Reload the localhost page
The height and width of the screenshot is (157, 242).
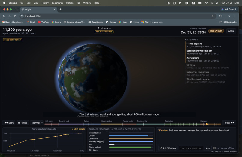[x=15, y=16]
